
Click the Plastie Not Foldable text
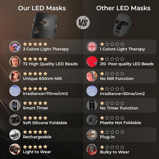click(121, 123)
